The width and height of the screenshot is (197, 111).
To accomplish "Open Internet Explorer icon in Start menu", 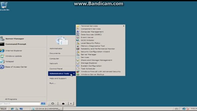I will point(2,51).
